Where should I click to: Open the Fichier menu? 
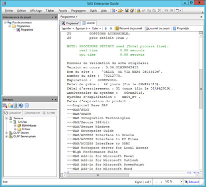coord(9,10)
